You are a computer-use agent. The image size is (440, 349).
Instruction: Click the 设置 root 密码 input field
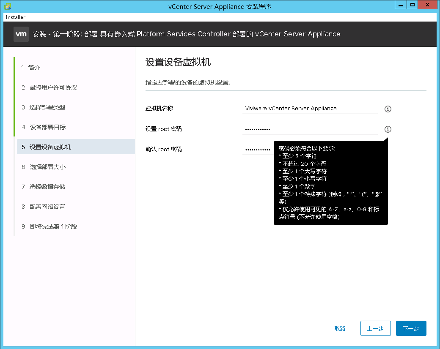(310, 129)
